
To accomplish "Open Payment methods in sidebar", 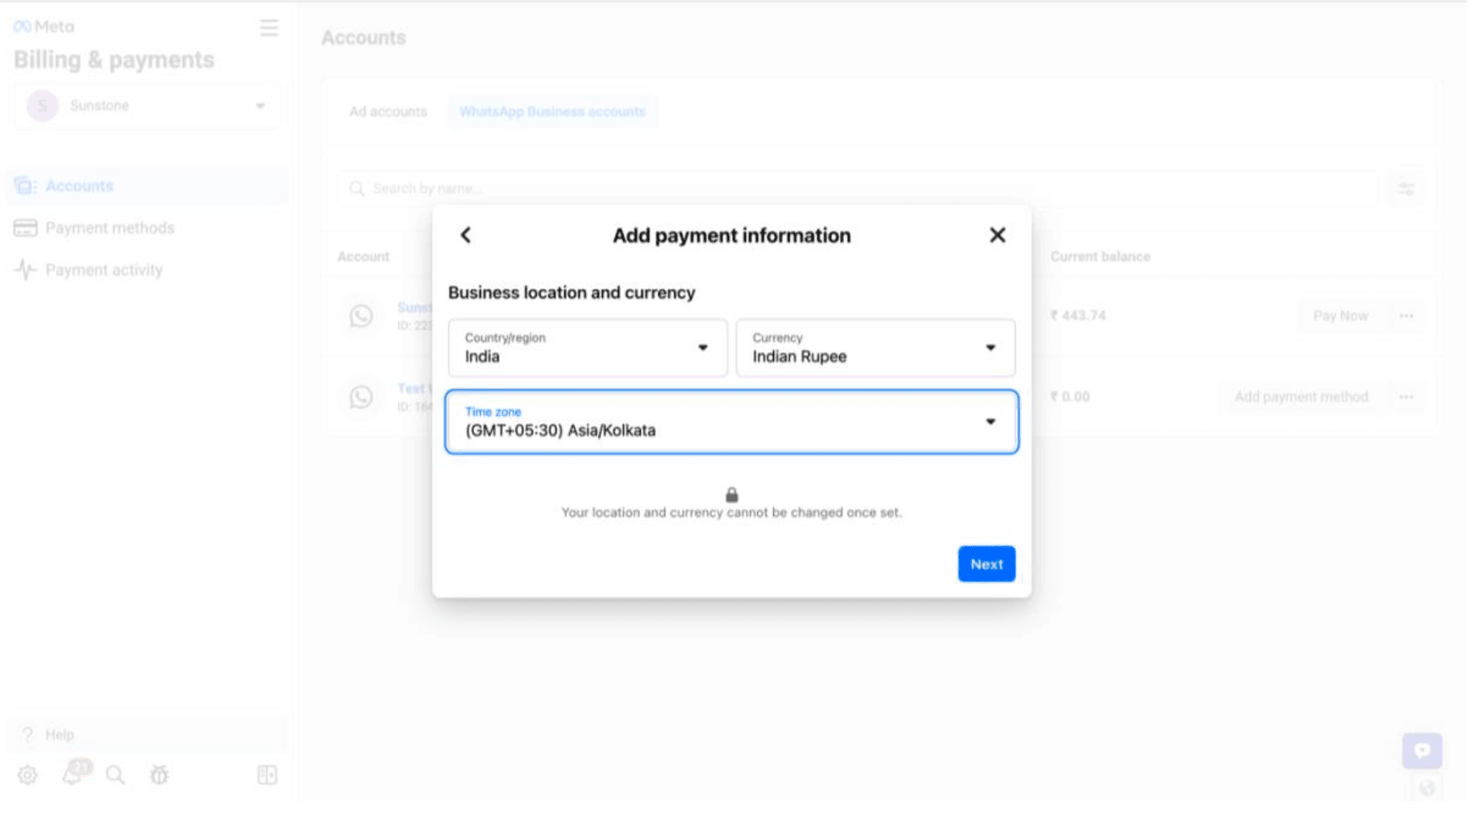I will coord(109,228).
